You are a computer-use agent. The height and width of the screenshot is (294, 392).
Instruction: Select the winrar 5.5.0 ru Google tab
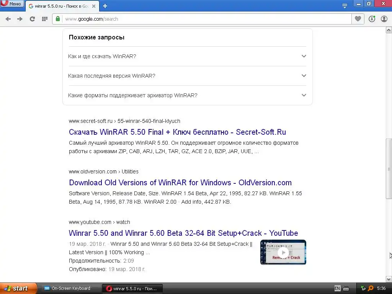pos(62,6)
